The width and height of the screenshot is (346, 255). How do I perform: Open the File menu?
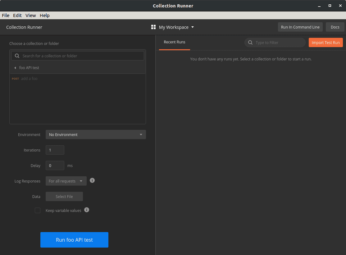(6, 15)
